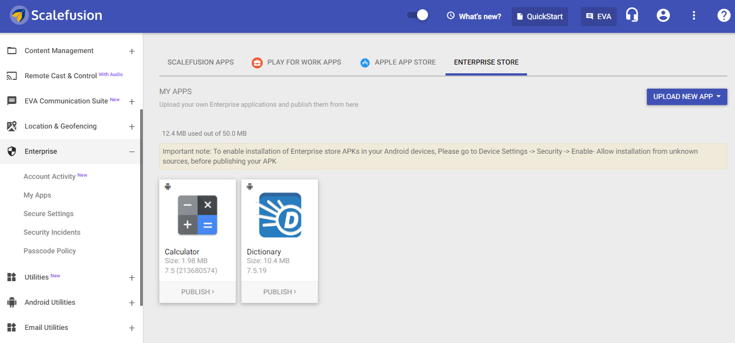Open What's new announcements
The height and width of the screenshot is (343, 735).
[x=474, y=16]
